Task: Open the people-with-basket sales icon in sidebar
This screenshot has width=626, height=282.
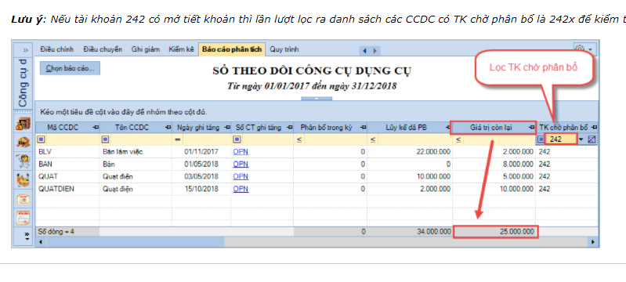Action: pos(24,179)
